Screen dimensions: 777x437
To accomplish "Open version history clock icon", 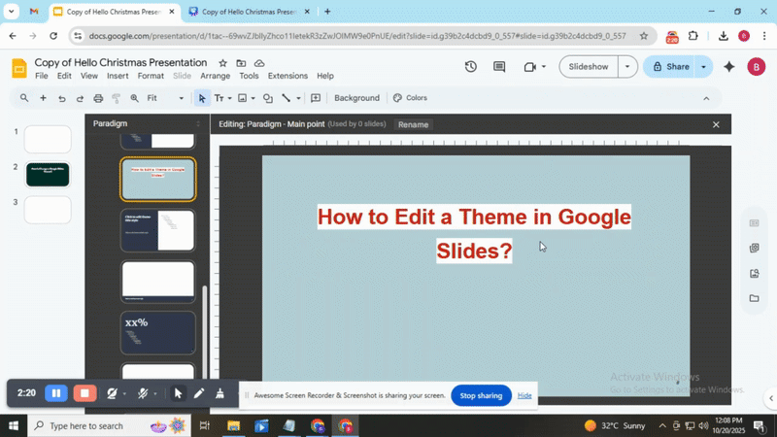I will (471, 67).
